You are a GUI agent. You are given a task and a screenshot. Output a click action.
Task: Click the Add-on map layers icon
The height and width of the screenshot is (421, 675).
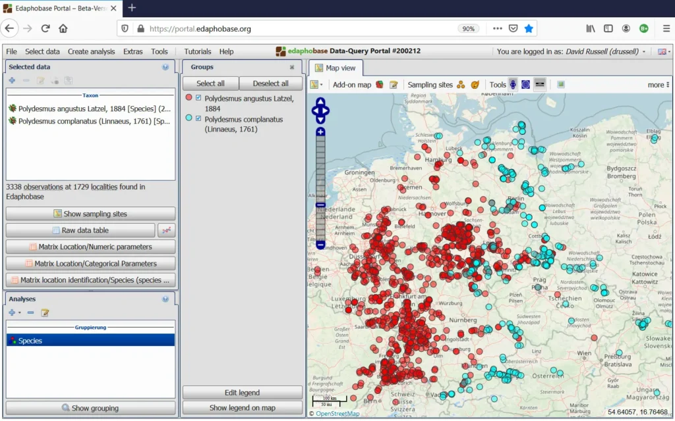(379, 85)
